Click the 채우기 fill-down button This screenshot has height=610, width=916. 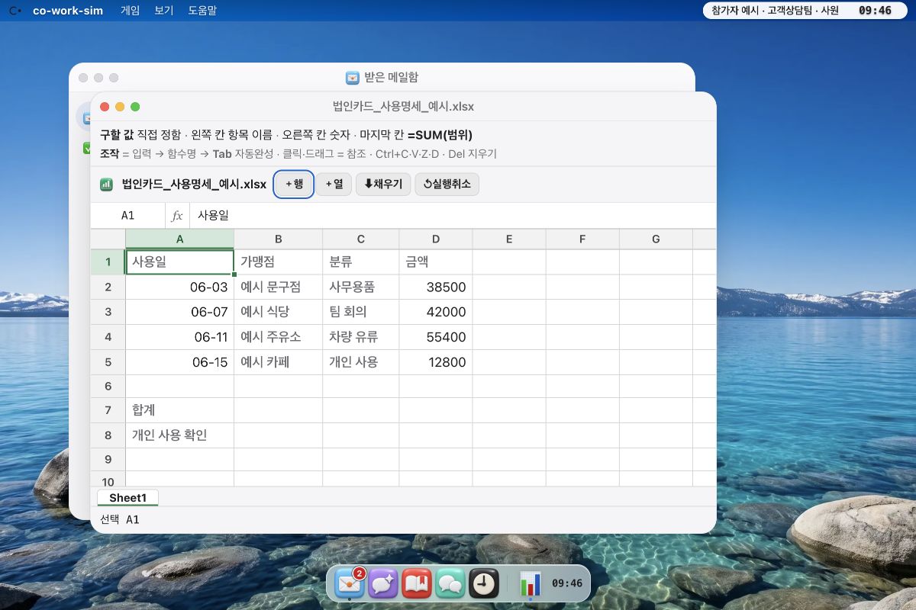click(383, 184)
